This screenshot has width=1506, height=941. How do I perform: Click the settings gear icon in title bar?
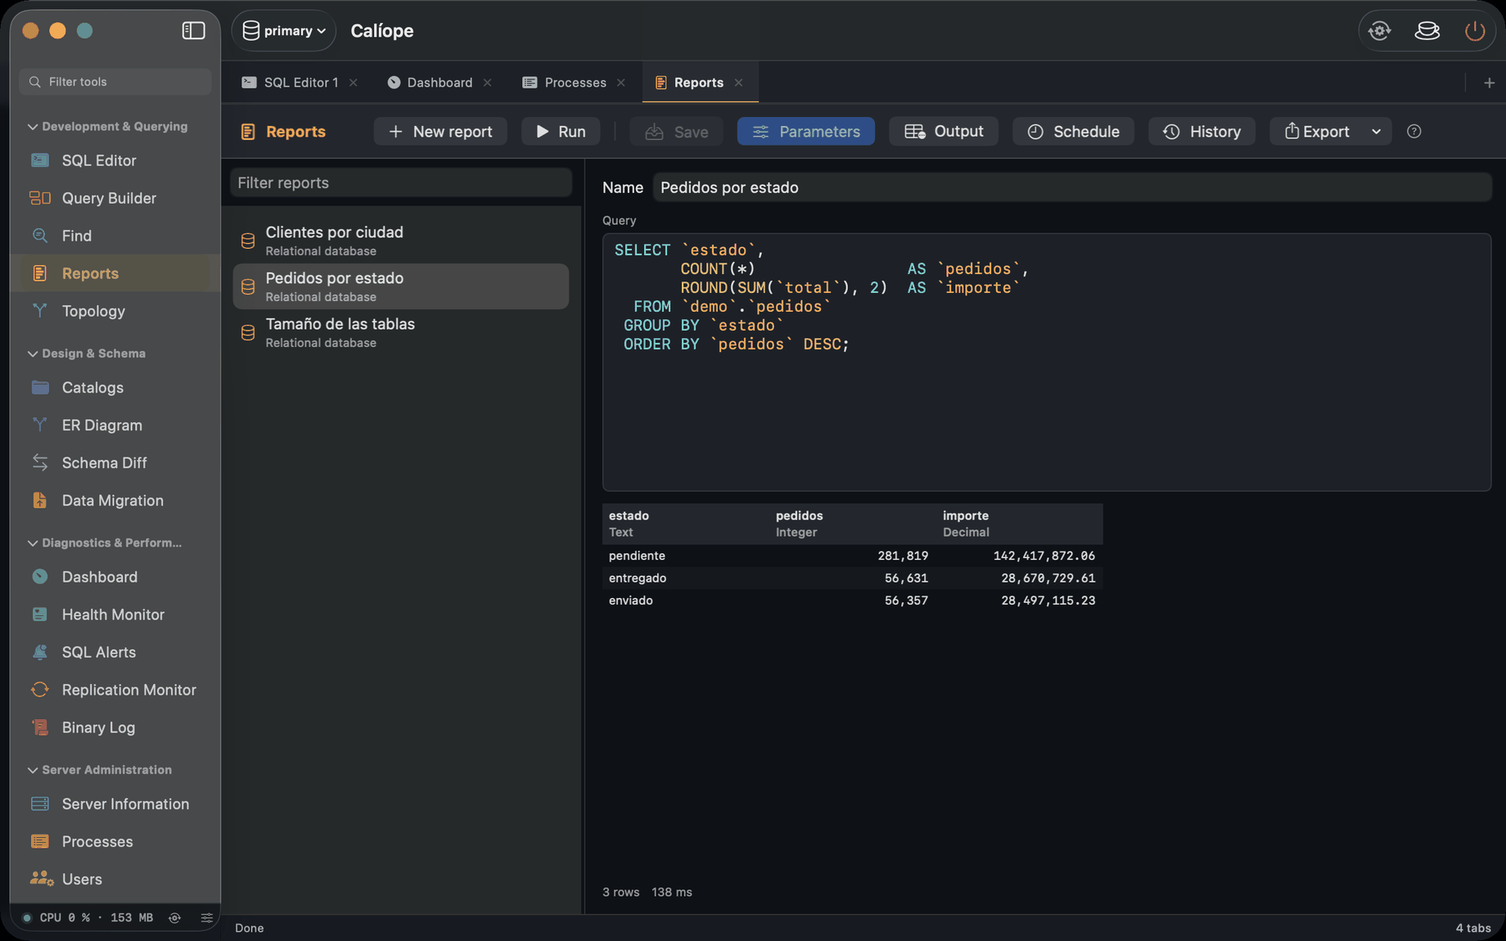[1380, 31]
